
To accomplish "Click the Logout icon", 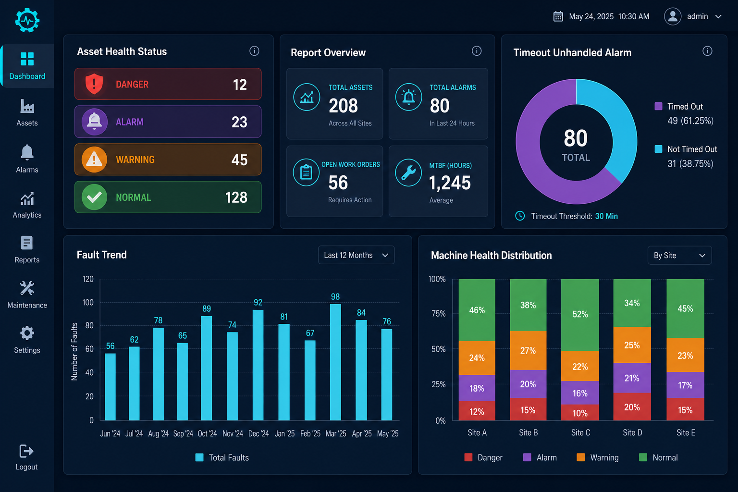I will click(26, 451).
